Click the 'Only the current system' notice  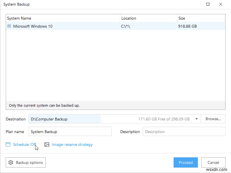[x=44, y=105]
